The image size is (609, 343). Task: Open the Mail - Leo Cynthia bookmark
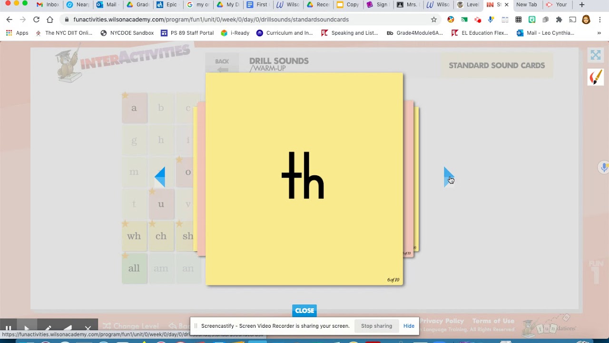[545, 33]
